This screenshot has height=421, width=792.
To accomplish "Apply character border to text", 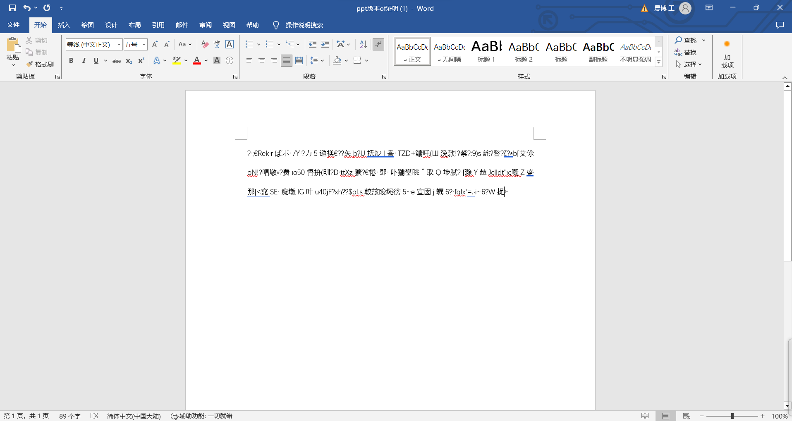I will [x=230, y=44].
